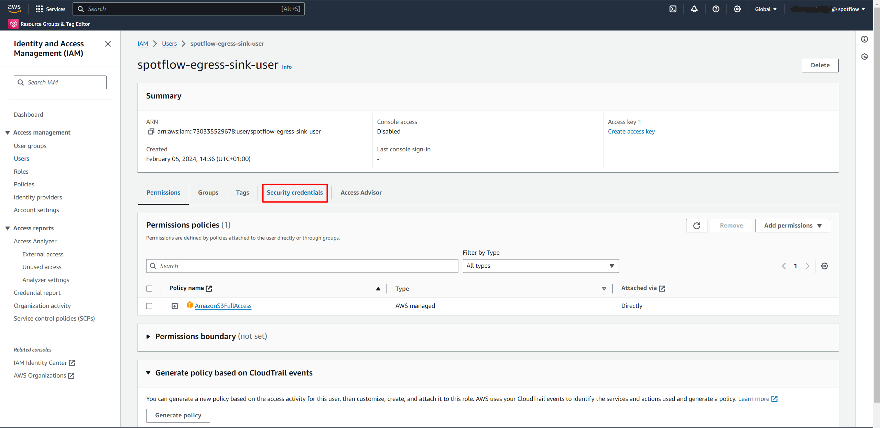Sort ascending by Policy name

tap(378, 289)
